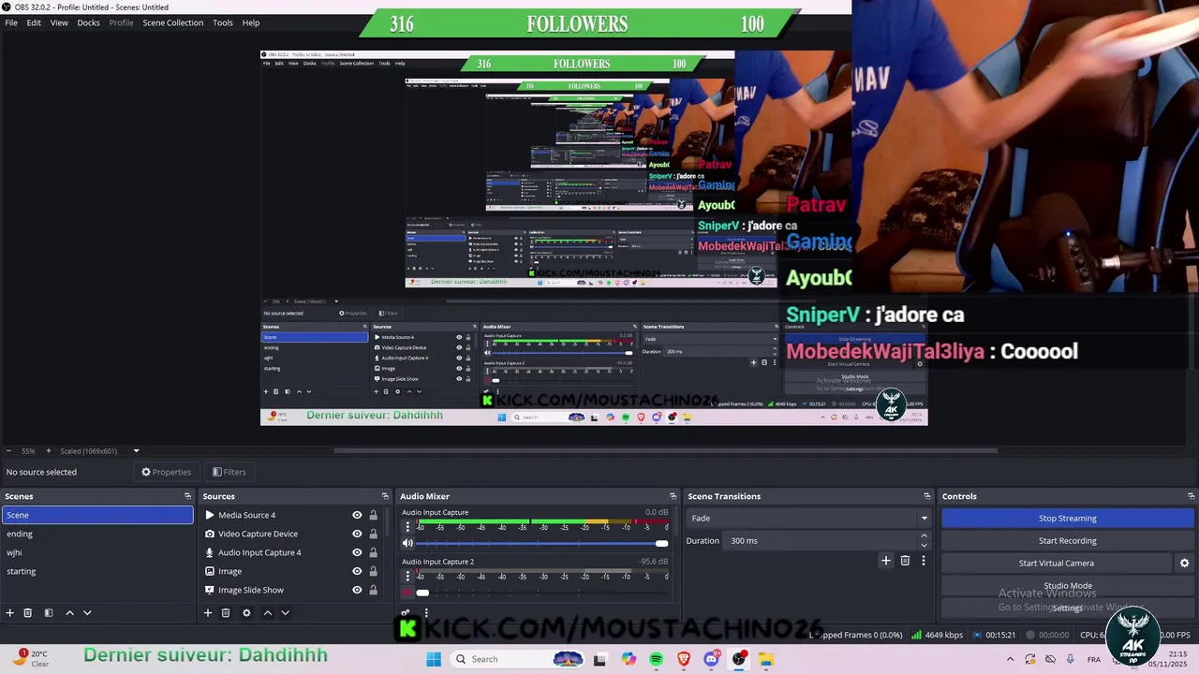
Task: Hide the Image Slide Show source
Action: [x=357, y=590]
